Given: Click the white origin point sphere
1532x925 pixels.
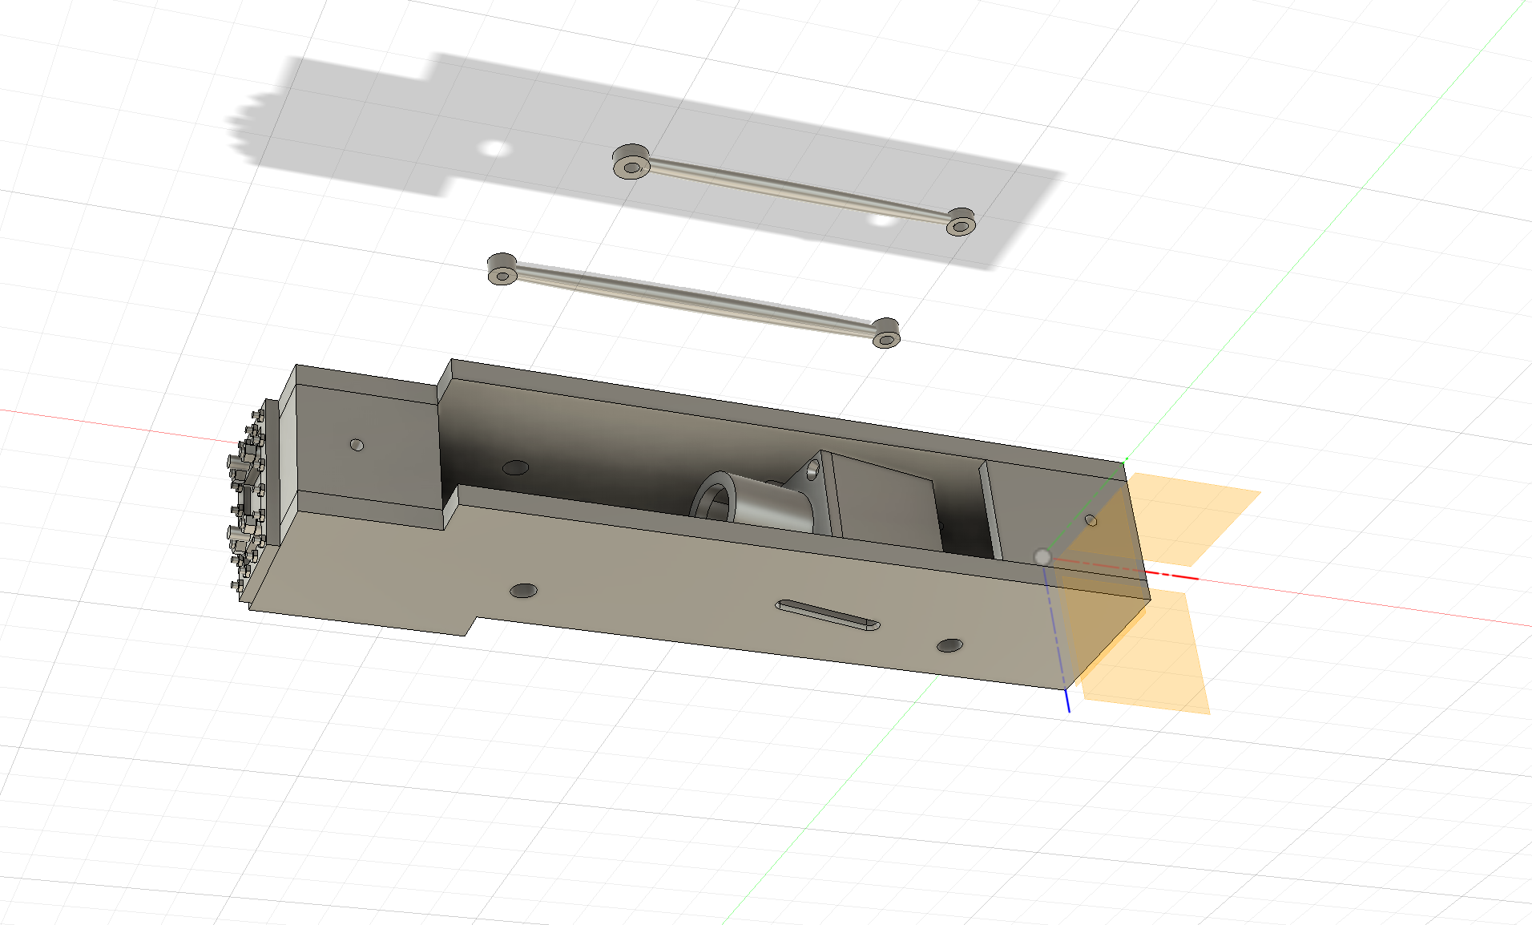Looking at the screenshot, I should tap(1042, 556).
